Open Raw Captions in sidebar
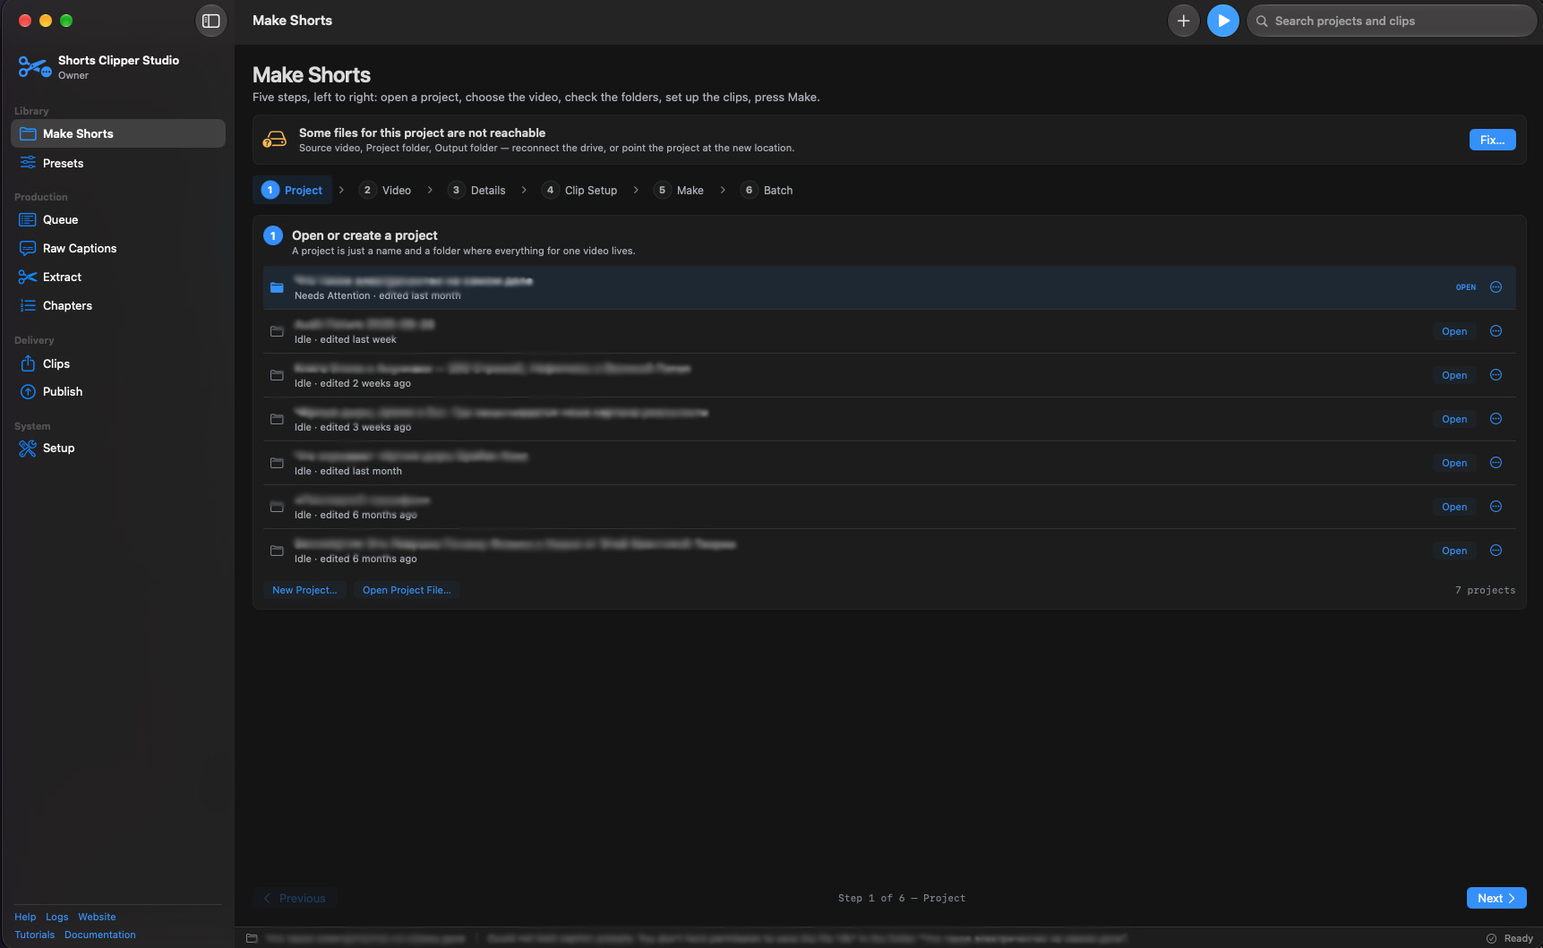The image size is (1543, 948). pyautogui.click(x=118, y=248)
